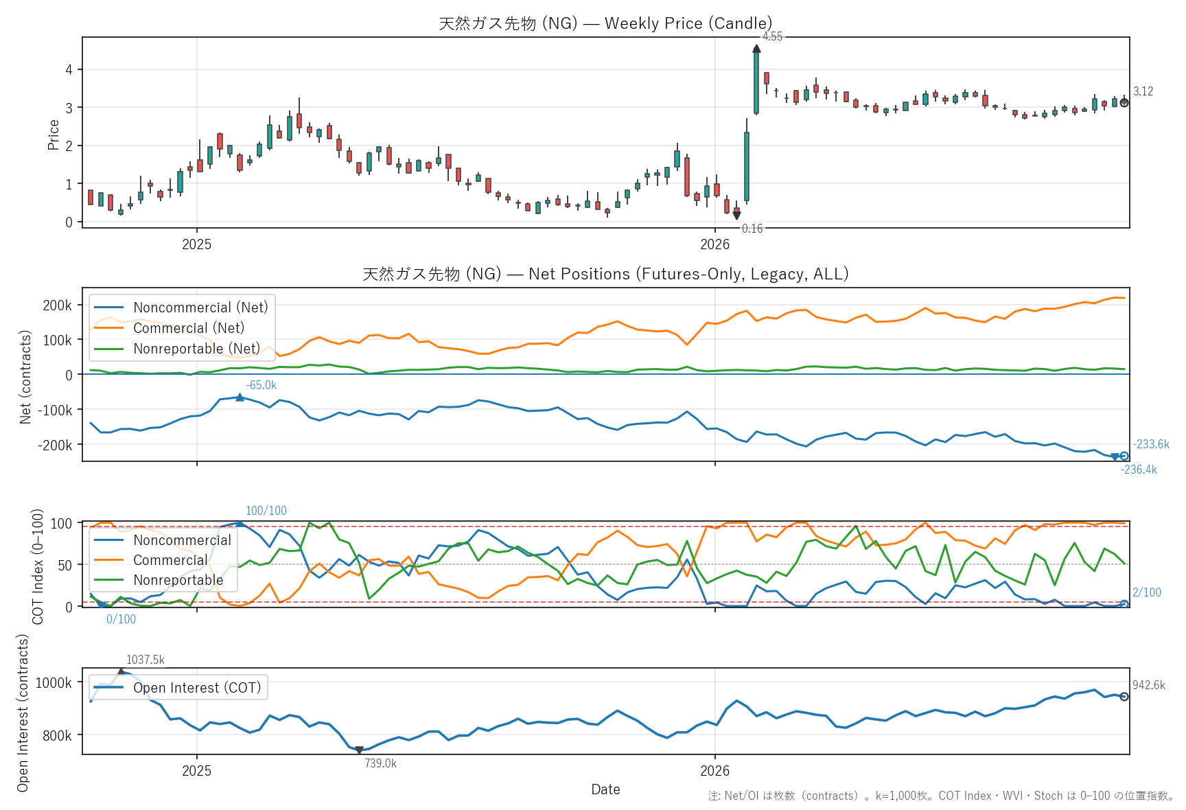Select the Net Positions chart title
Screen dimensions: 1186x810
(x=605, y=274)
